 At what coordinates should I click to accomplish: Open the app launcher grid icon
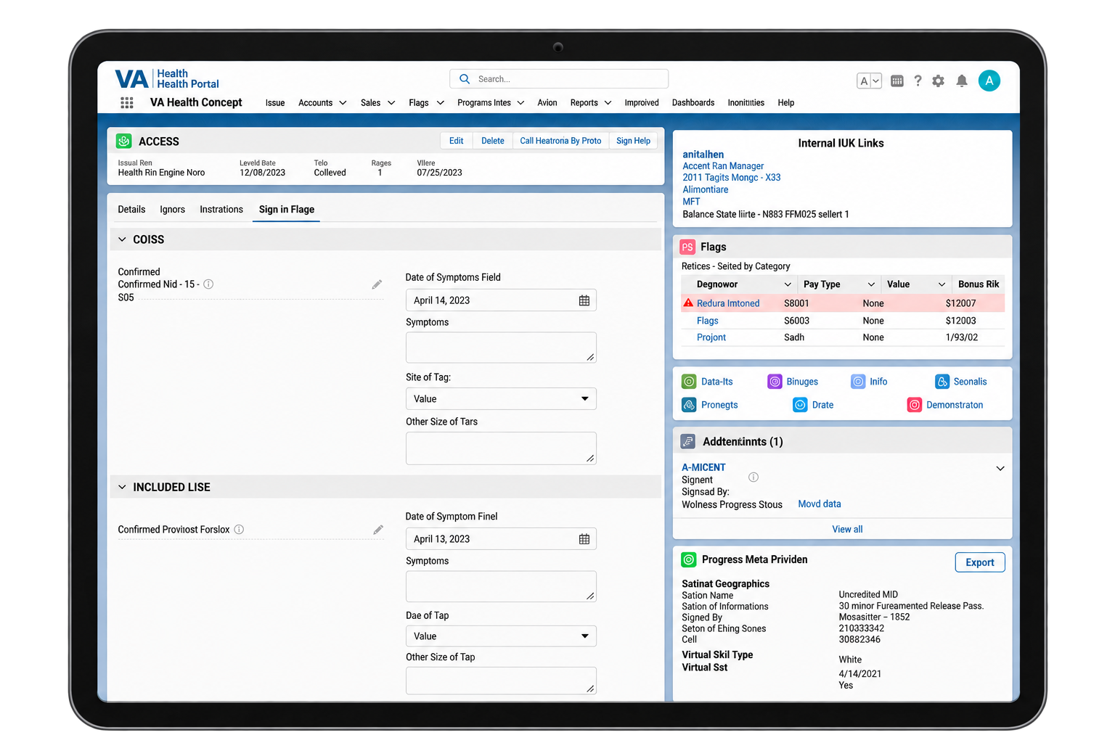pos(127,103)
